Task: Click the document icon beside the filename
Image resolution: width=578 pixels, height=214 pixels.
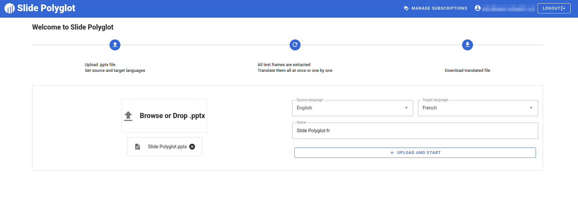Action: pos(137,147)
